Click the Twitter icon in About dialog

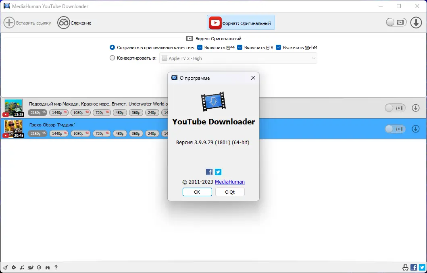pyautogui.click(x=218, y=172)
